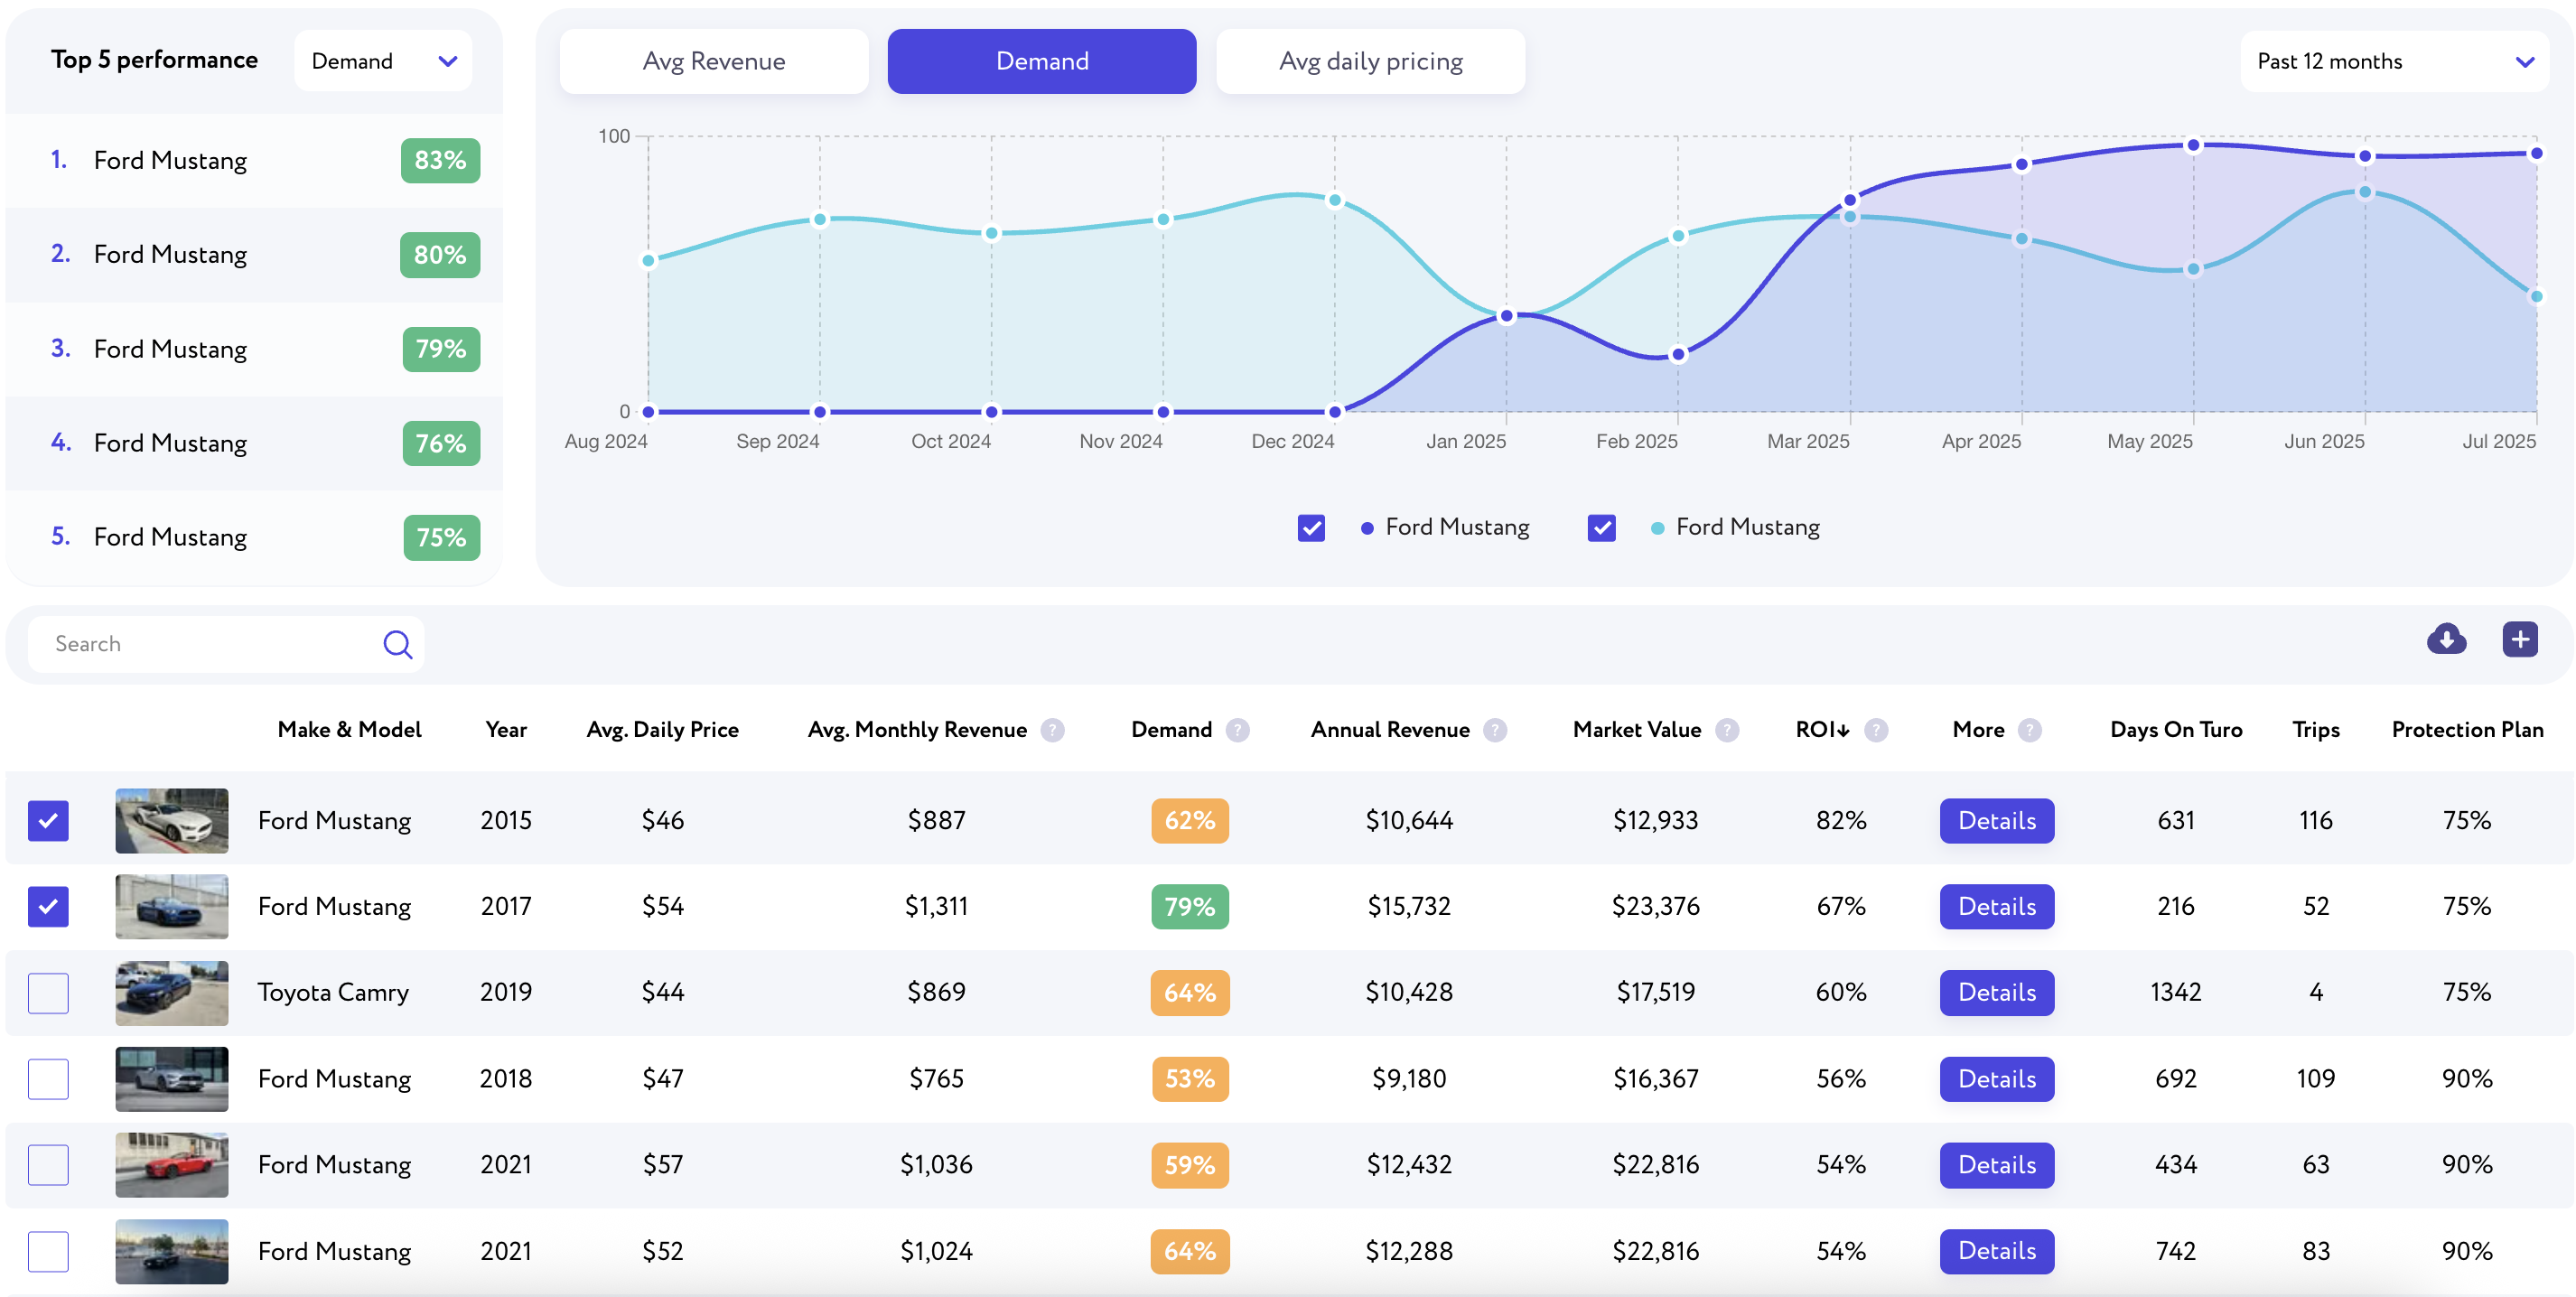
Task: Open More column help icon
Action: click(2029, 730)
